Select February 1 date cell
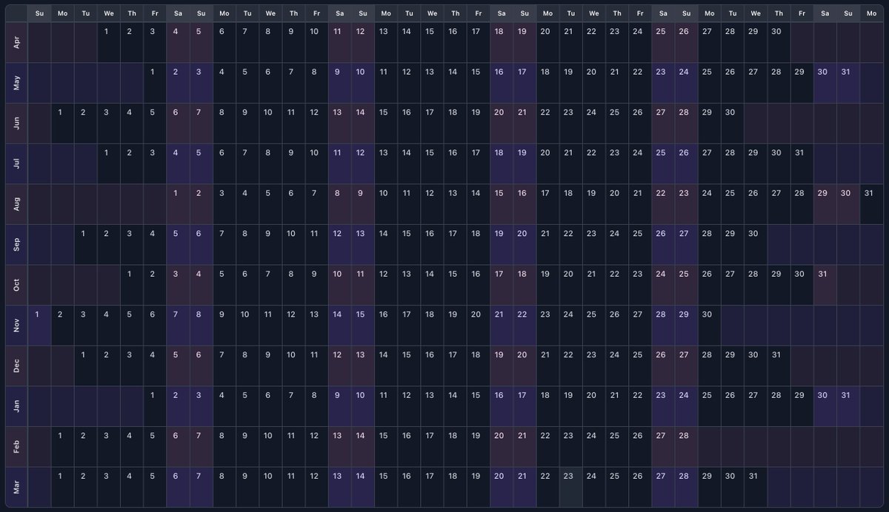Viewport: 889px width, 512px height. 63,446
